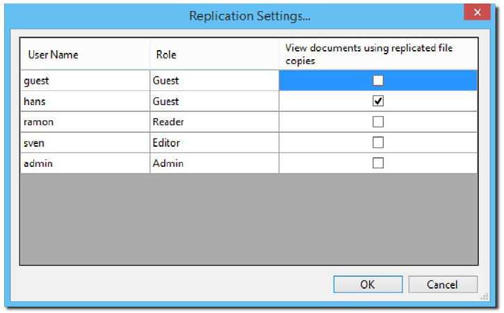504x313 pixels.
Task: Tick replicated copies checkbox for ramon
Action: tap(378, 122)
